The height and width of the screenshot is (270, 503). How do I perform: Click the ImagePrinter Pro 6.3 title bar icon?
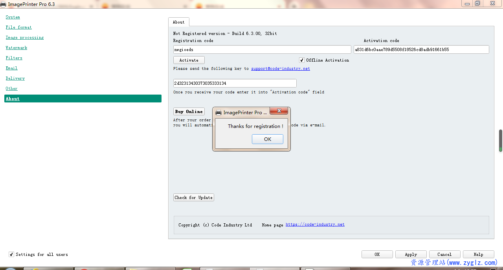(3, 4)
